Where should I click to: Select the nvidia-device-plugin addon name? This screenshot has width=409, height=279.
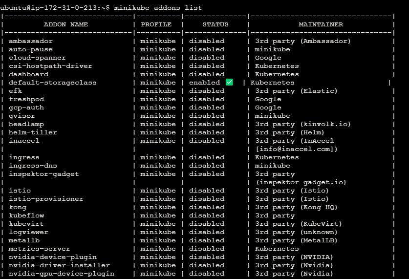pos(53,257)
